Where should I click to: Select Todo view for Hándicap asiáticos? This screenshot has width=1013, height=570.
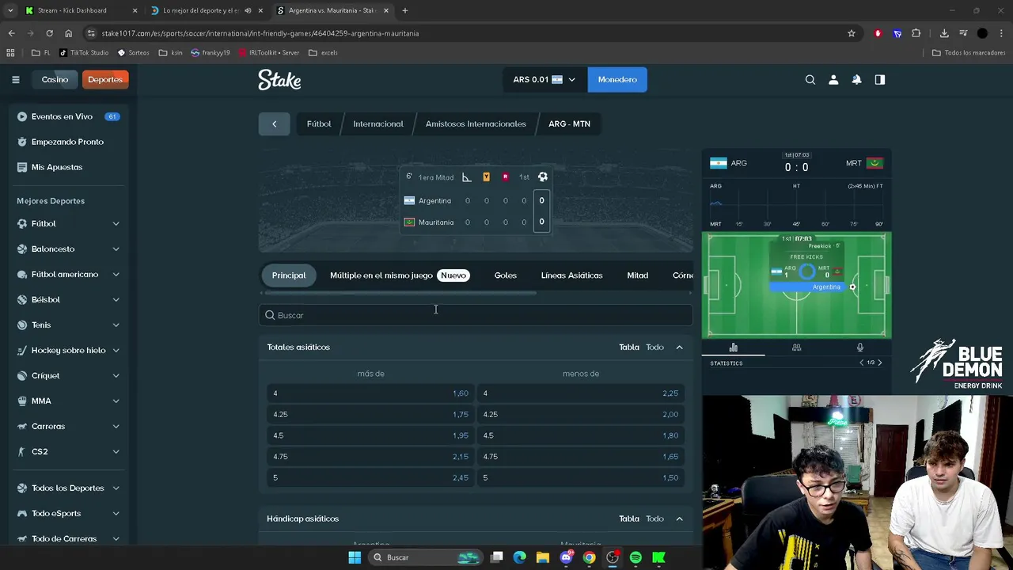pyautogui.click(x=654, y=519)
